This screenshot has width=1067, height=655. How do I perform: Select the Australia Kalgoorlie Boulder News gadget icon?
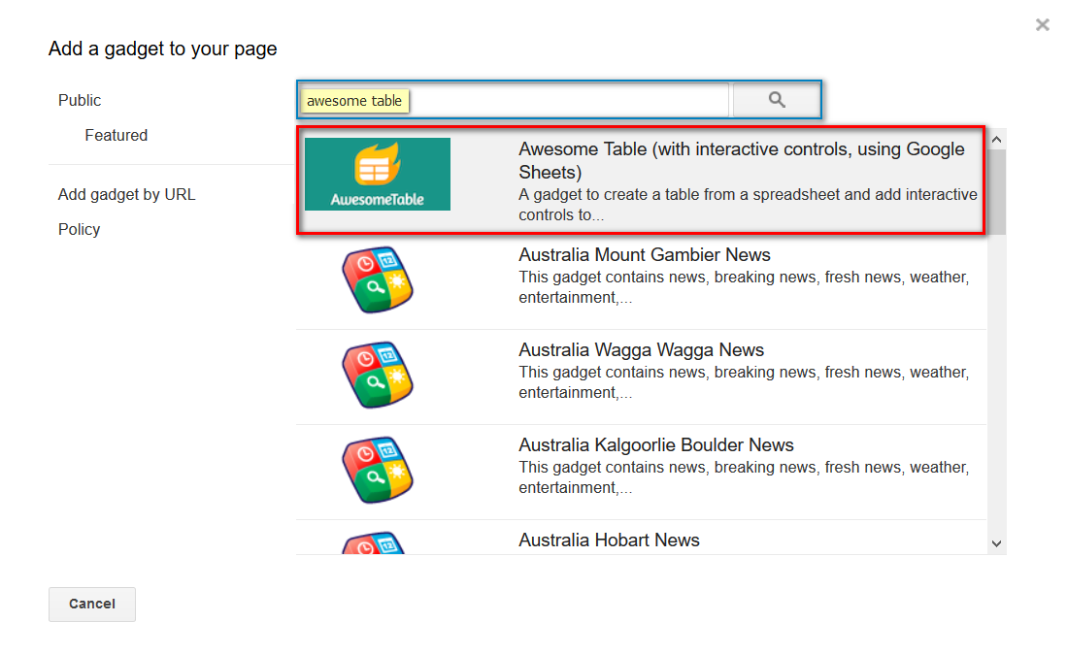(378, 470)
